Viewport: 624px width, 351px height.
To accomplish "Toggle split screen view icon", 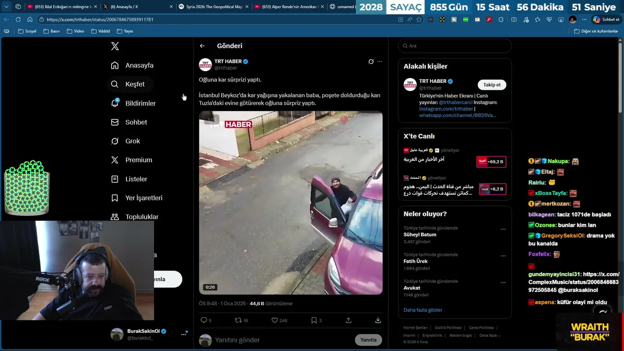I will pyautogui.click(x=514, y=19).
